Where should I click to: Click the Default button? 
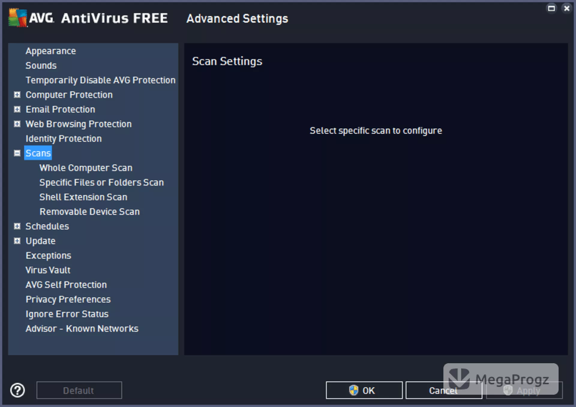point(79,390)
